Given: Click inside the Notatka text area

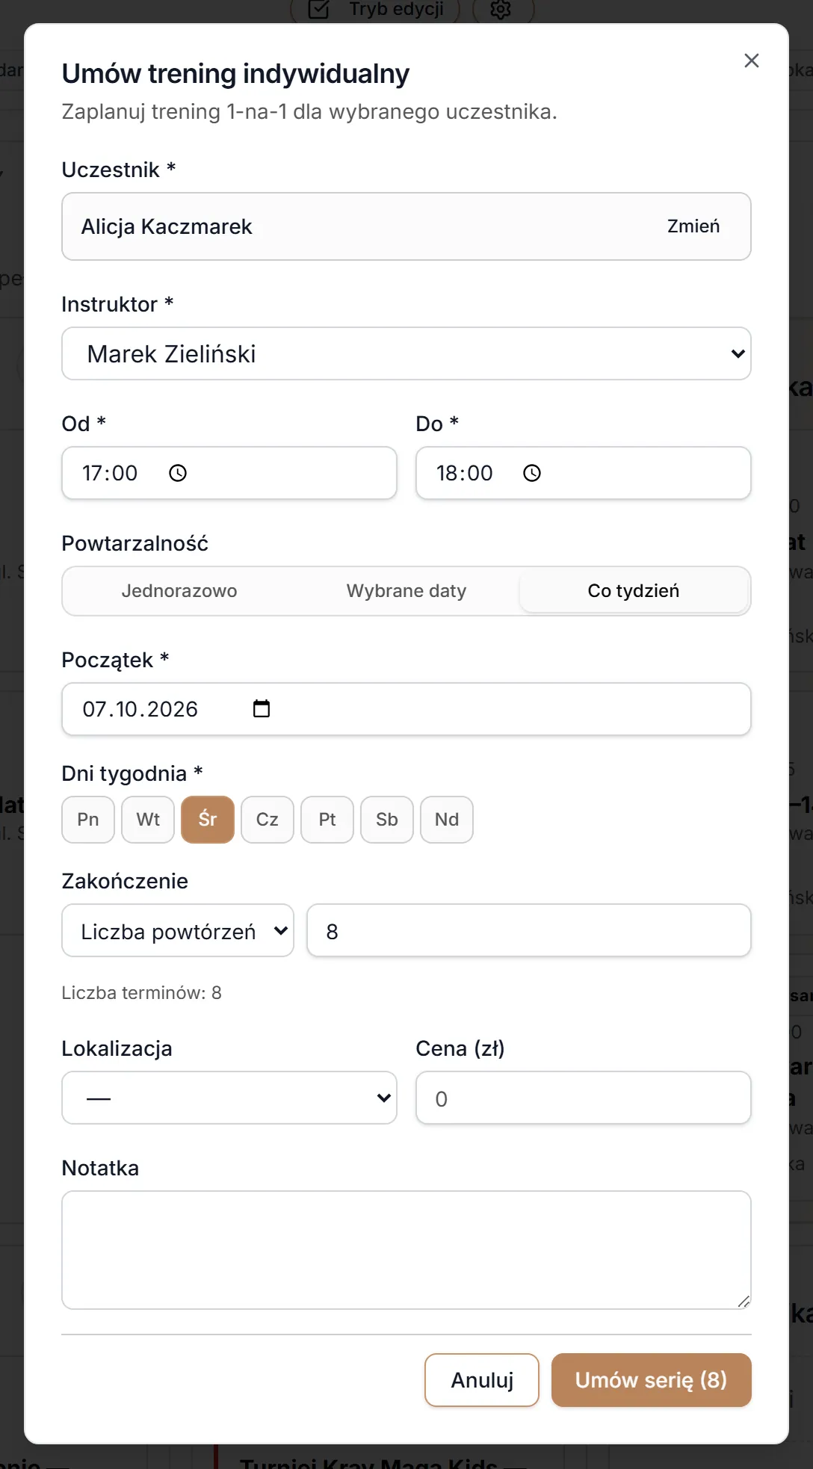Looking at the screenshot, I should click(x=406, y=1250).
